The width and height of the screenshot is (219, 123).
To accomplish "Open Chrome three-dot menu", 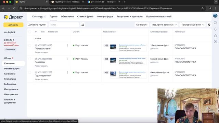I will click(216, 8).
